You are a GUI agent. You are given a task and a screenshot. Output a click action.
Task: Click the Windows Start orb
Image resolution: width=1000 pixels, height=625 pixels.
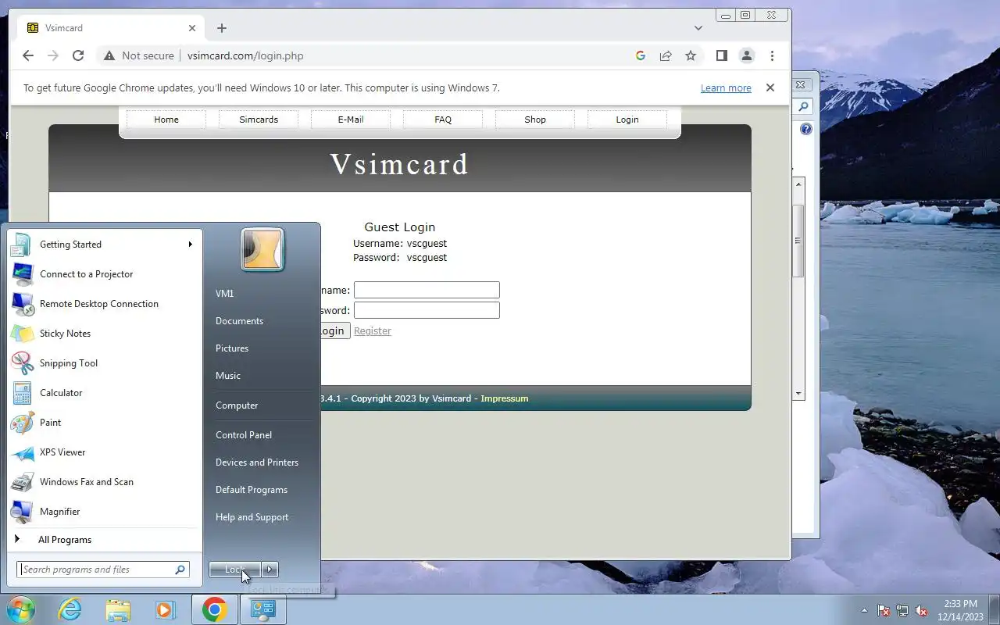(x=20, y=609)
